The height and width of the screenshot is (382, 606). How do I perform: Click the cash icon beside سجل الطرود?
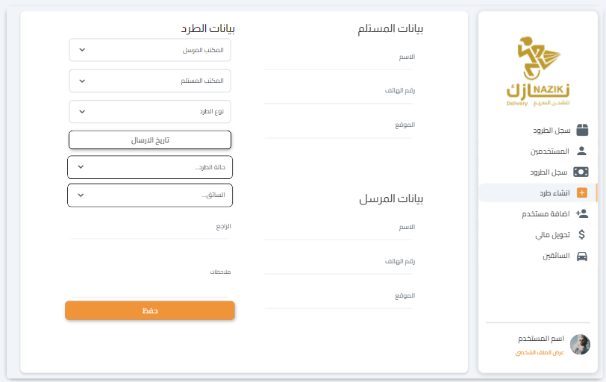point(581,172)
